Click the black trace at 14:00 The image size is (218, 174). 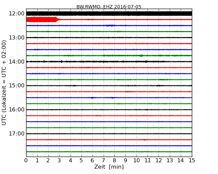[109, 62]
